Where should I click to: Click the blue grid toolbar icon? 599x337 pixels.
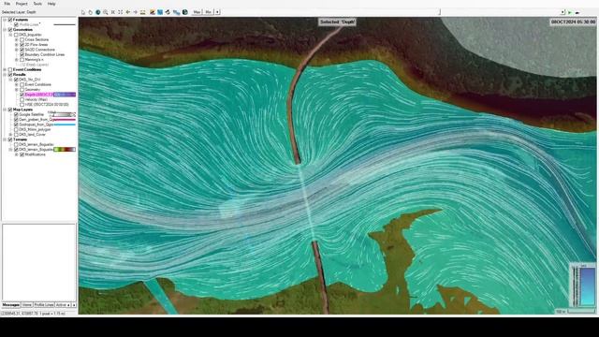pos(160,12)
